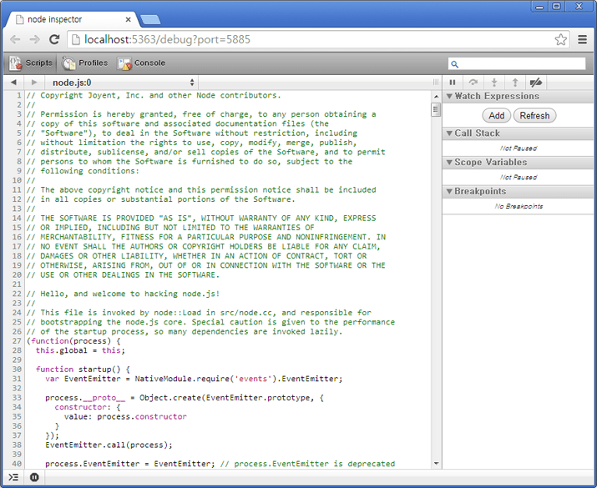Show the console drawer

pyautogui.click(x=13, y=477)
